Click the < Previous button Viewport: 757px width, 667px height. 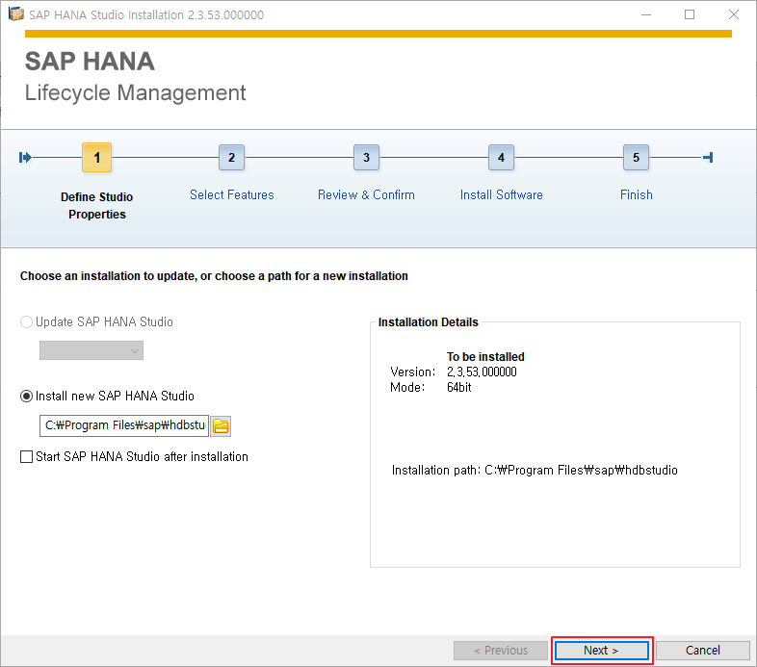pos(500,651)
